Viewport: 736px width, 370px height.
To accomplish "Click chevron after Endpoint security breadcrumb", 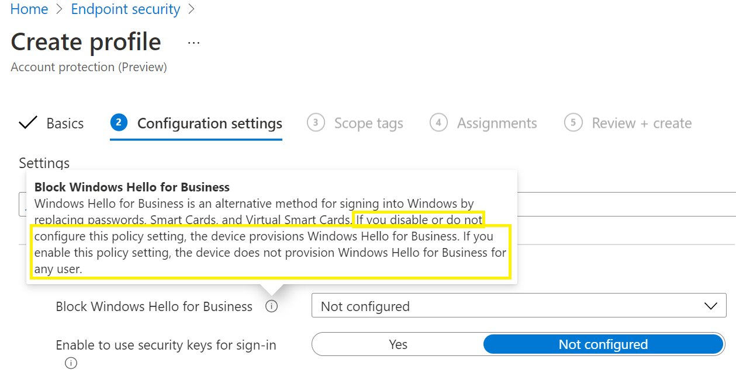I will coord(191,10).
